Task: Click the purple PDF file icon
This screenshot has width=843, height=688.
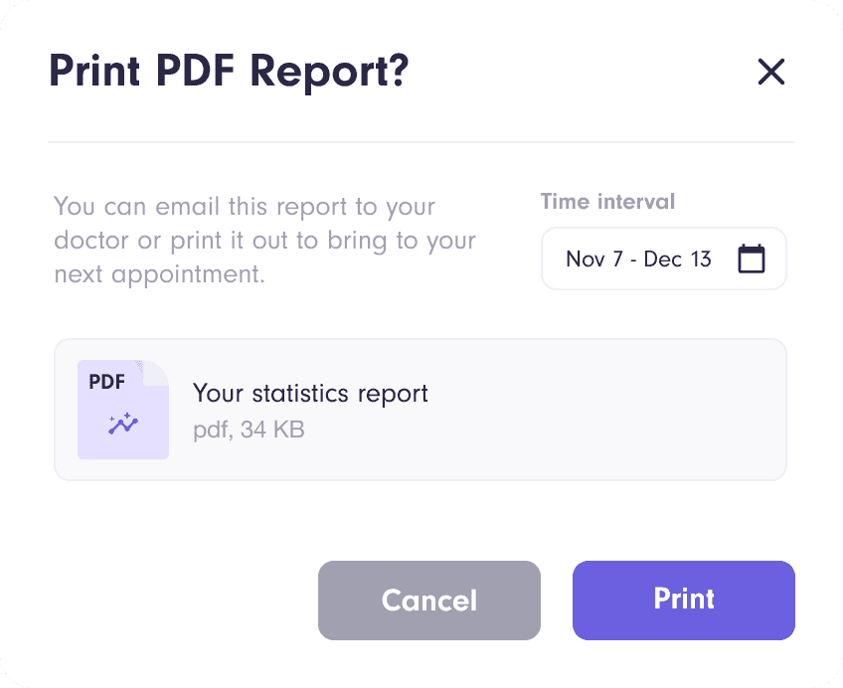Action: (123, 410)
